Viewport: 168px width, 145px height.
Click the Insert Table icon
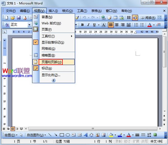coord(115,18)
